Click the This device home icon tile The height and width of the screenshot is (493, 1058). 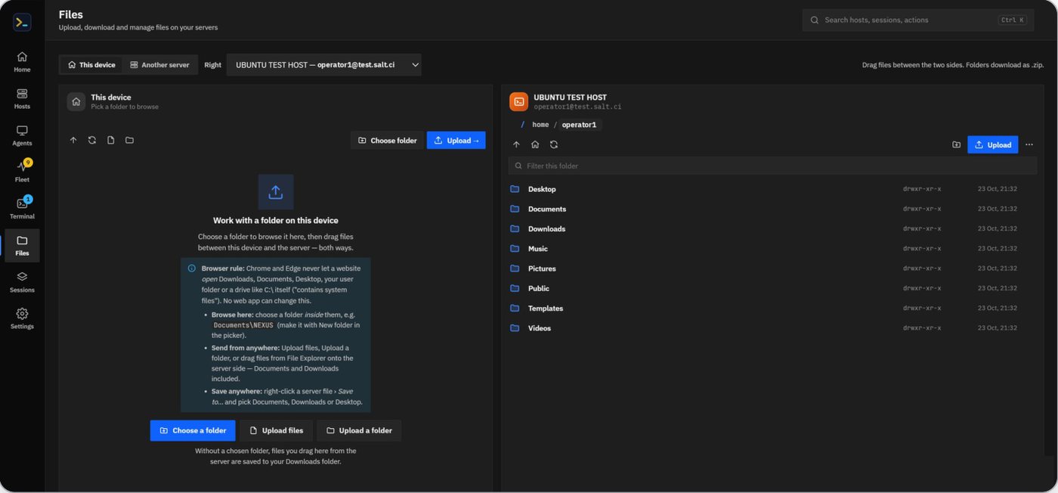(76, 101)
